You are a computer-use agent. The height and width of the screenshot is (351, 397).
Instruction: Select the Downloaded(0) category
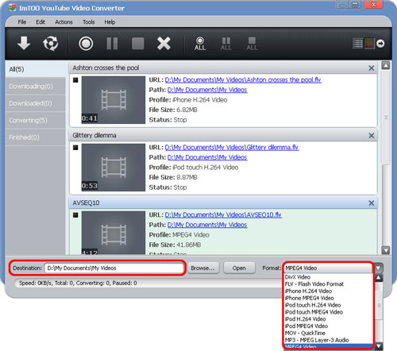(x=35, y=103)
